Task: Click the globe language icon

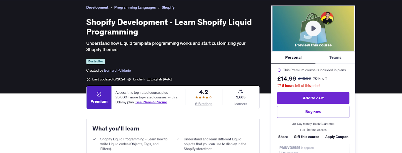Action: 129,79
